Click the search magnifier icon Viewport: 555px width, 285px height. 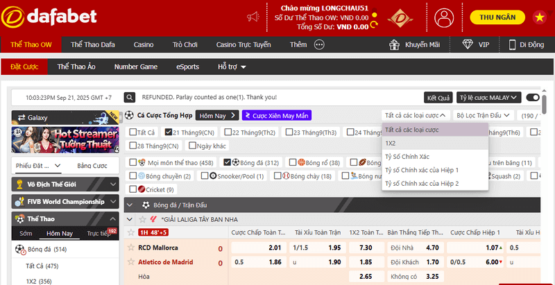coord(130,98)
